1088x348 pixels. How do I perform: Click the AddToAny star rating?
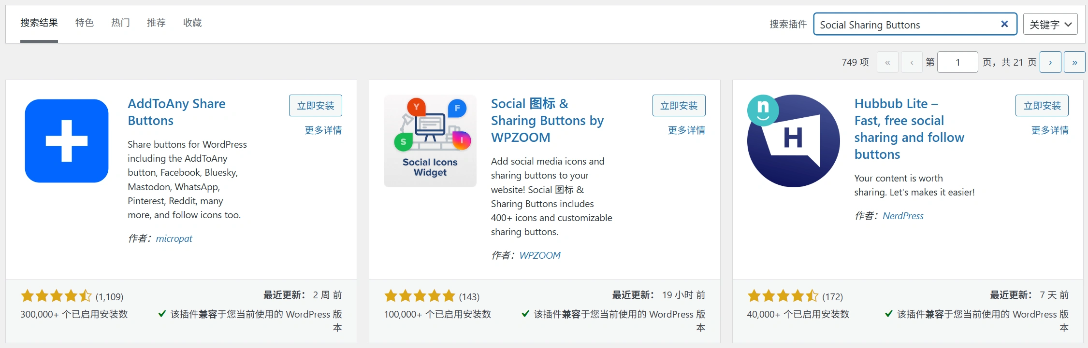(x=56, y=296)
